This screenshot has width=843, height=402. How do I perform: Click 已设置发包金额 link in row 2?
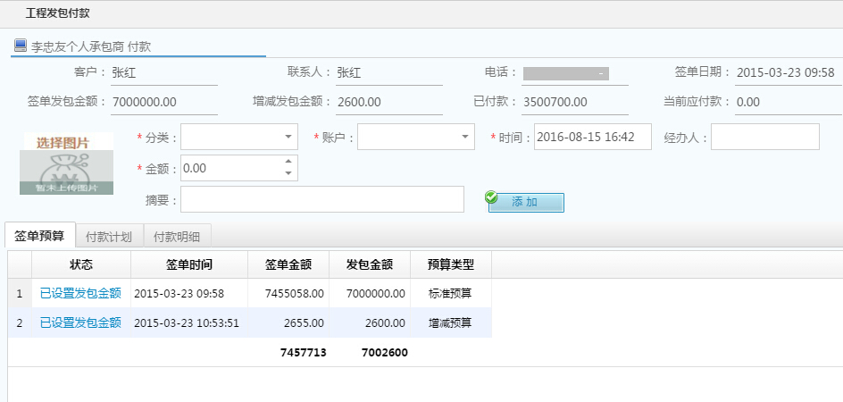pos(80,322)
